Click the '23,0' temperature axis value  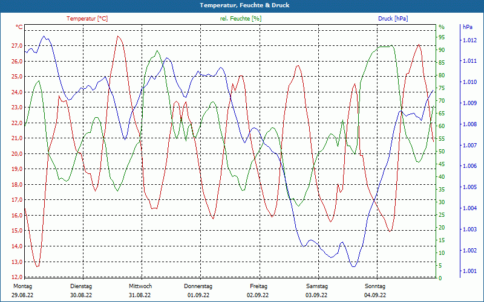pos(17,108)
